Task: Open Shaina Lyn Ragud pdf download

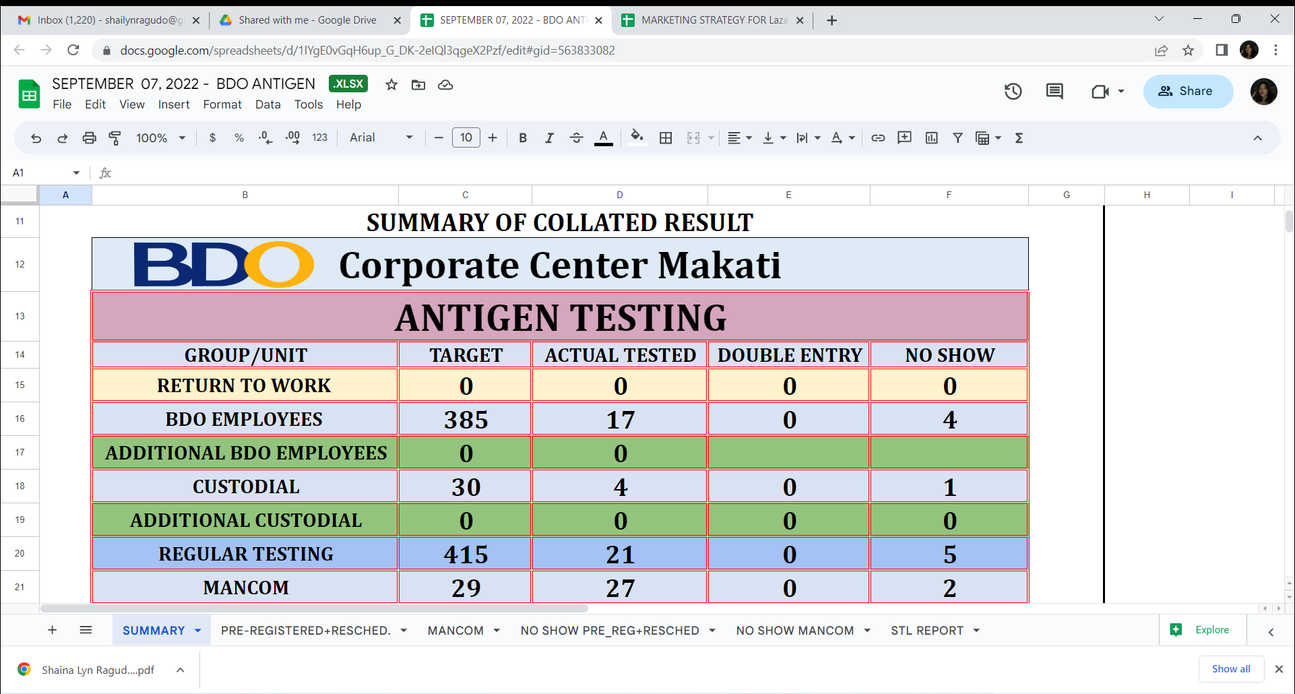Action: coord(98,670)
